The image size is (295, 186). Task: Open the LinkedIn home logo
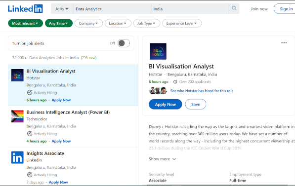(x=25, y=9)
